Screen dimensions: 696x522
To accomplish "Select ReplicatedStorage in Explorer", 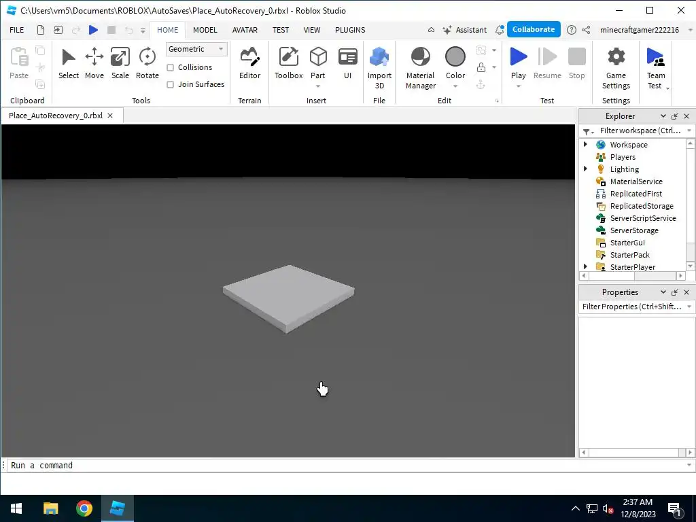I will pos(642,205).
